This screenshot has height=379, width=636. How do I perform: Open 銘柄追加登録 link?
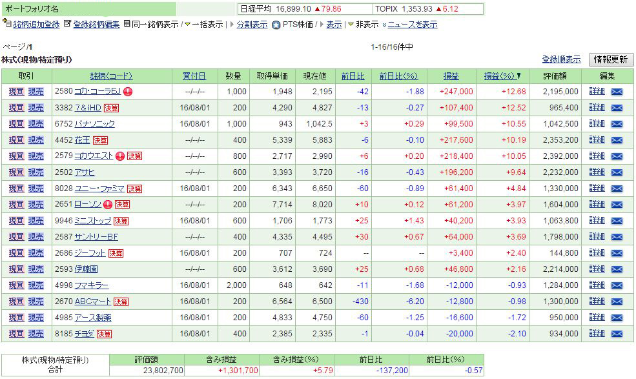[x=36, y=25]
